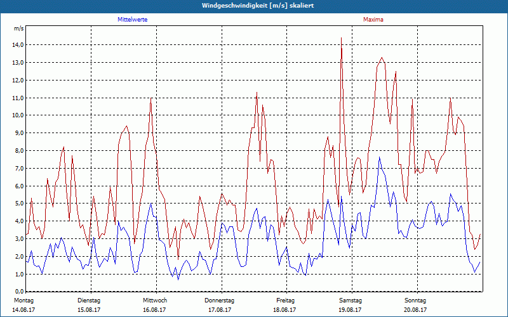This screenshot has height=317, width=508.
Task: Click the date 15.08.17
Action: click(89, 310)
